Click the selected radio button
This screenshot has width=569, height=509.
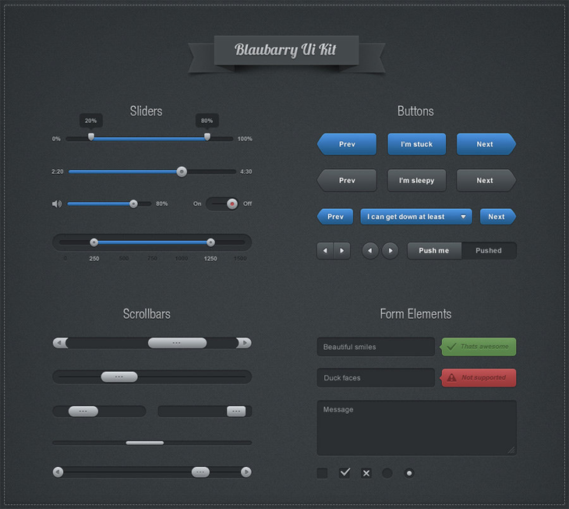click(409, 473)
